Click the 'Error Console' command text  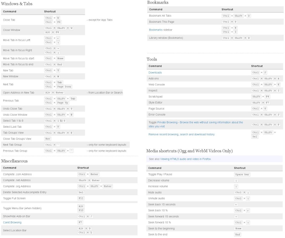157,115
